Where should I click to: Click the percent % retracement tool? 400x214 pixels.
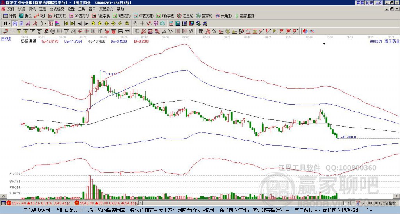click(x=214, y=31)
